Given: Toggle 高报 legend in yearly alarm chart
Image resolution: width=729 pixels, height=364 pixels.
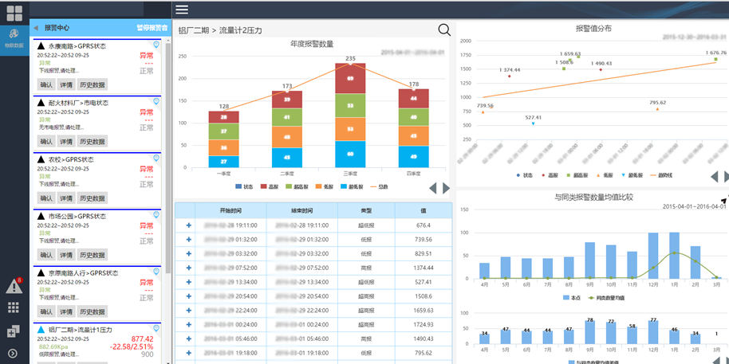Looking at the screenshot, I should tap(273, 186).
